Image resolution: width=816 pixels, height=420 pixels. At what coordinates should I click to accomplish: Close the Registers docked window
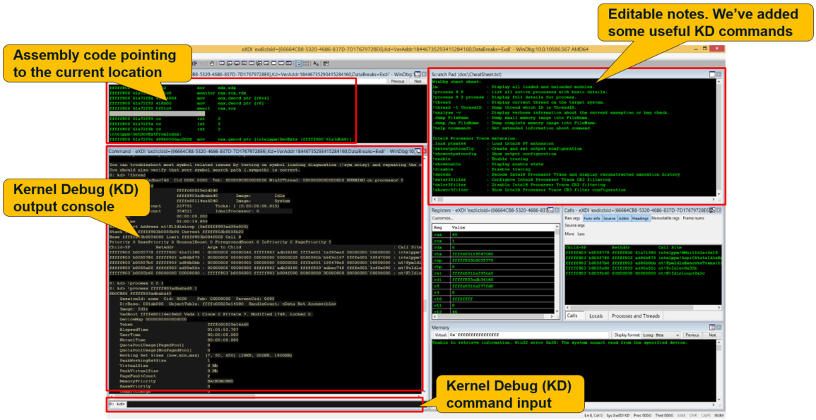click(557, 210)
